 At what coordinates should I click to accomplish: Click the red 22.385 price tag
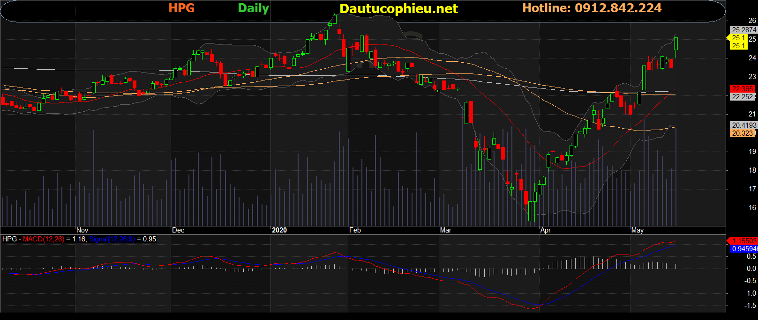click(743, 88)
